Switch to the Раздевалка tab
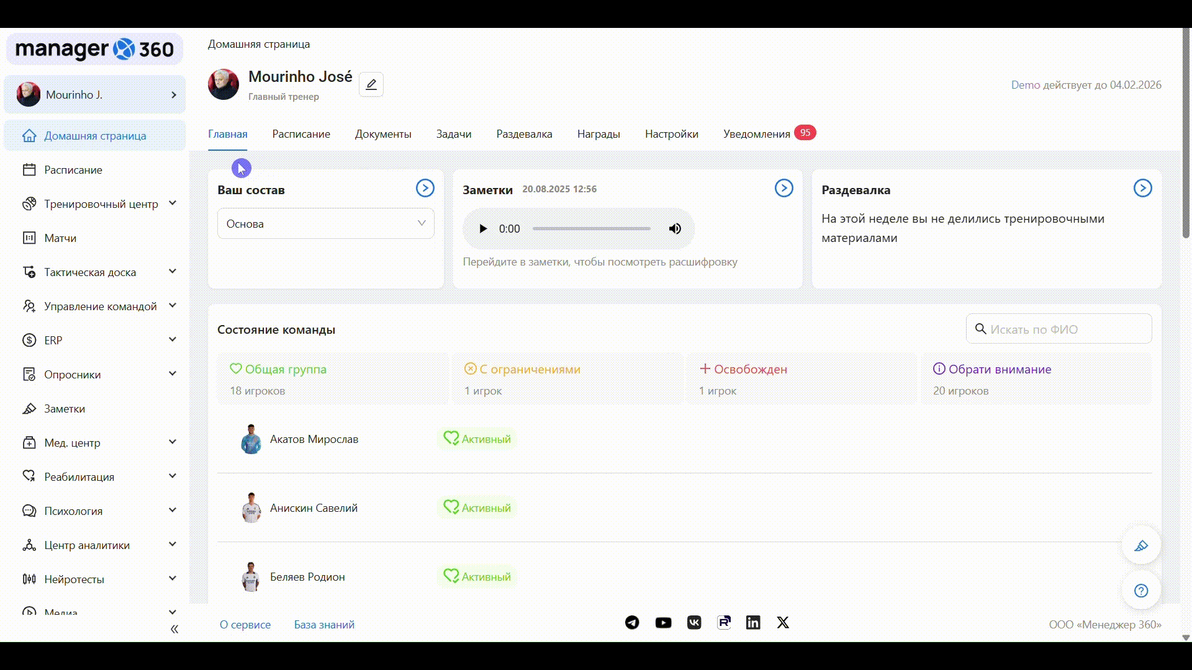 [x=524, y=134]
